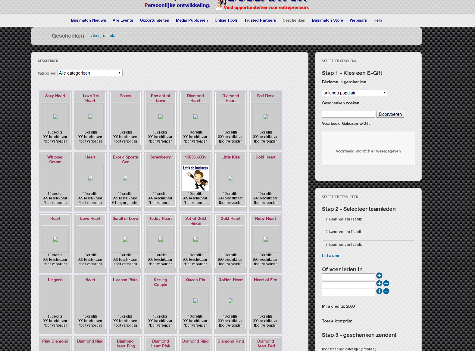This screenshot has height=351, width=475.
Task: Remove third member field with minus icon
Action: (x=386, y=291)
